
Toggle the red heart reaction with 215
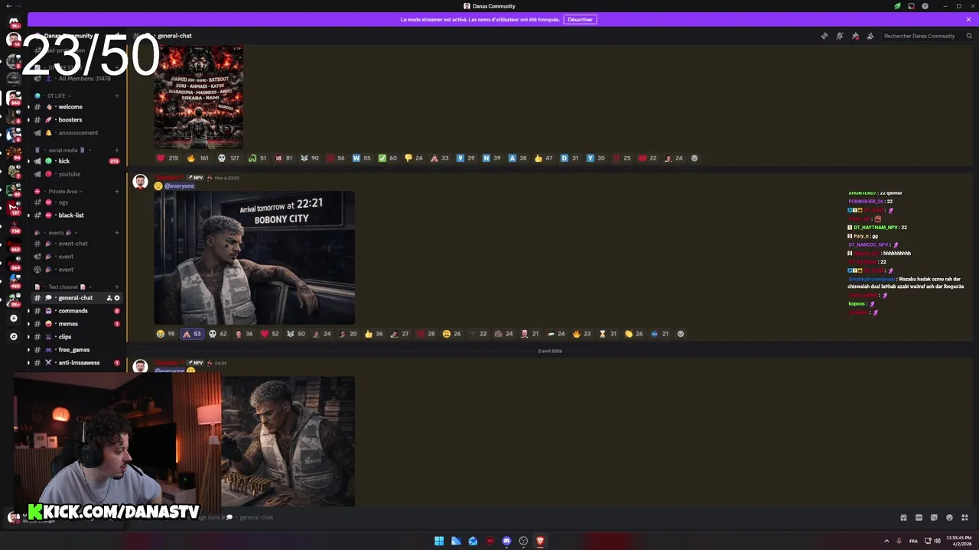click(168, 158)
